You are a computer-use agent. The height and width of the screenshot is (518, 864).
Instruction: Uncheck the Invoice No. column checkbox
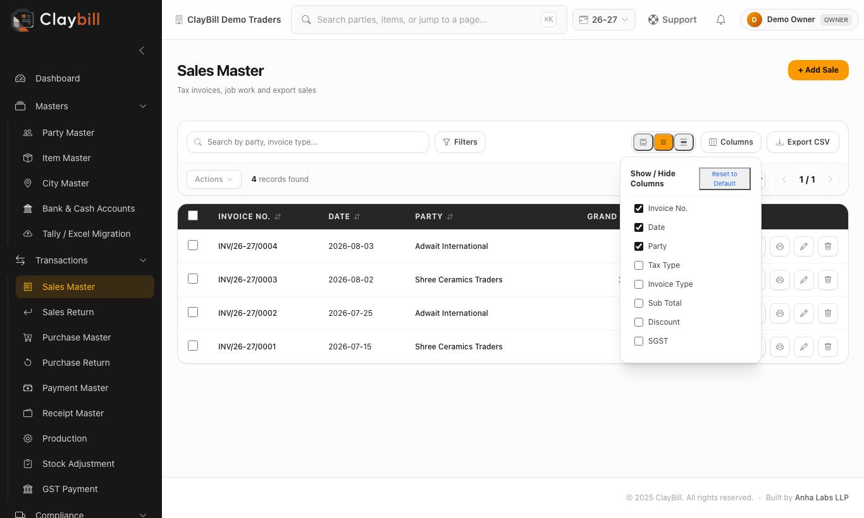[x=639, y=208]
